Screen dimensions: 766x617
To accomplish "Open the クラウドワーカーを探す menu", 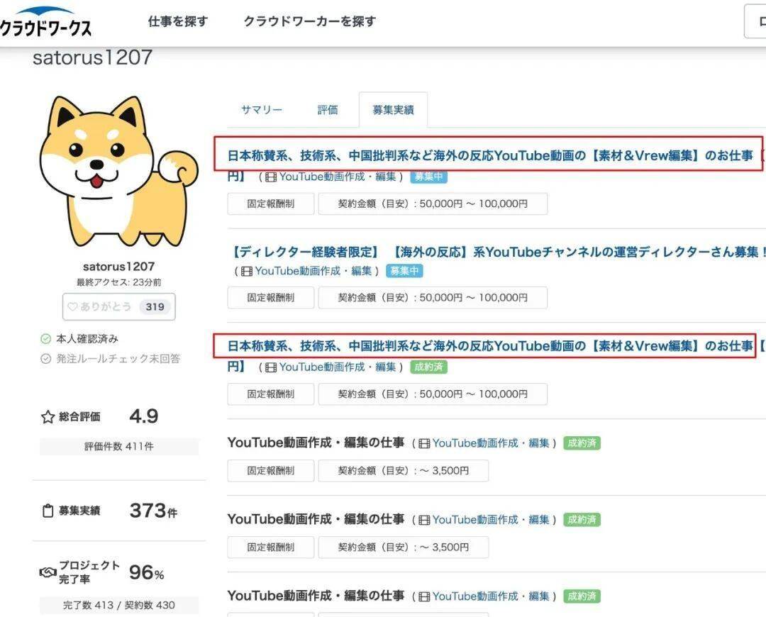I will pyautogui.click(x=309, y=21).
